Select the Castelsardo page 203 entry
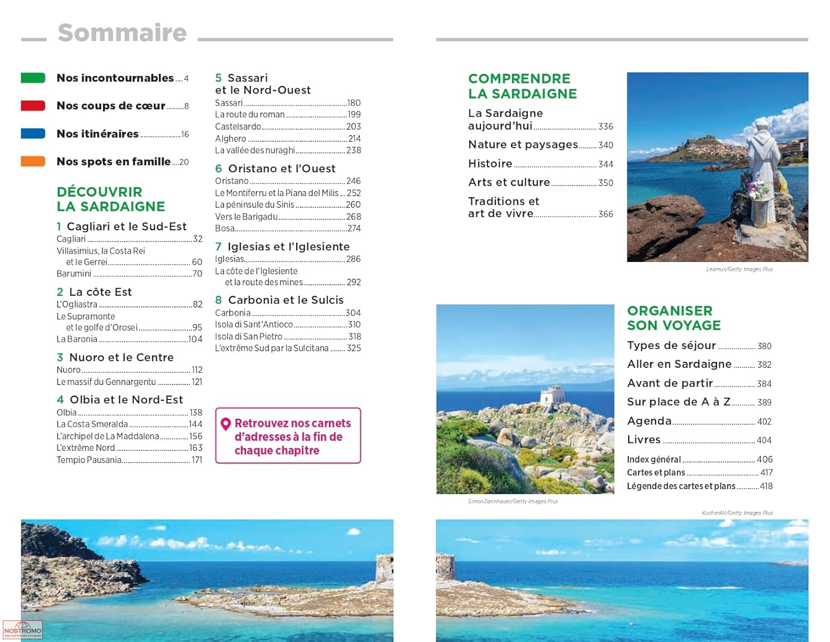 pyautogui.click(x=288, y=126)
